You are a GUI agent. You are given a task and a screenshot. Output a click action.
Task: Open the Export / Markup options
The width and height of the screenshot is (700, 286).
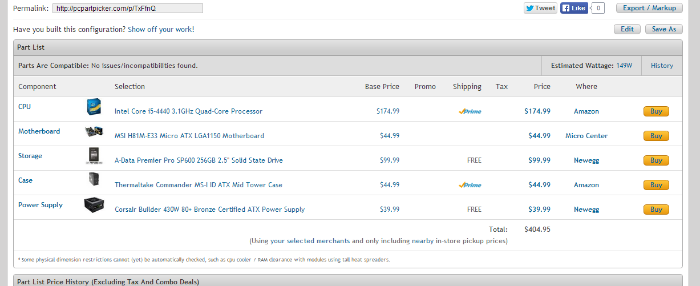[649, 8]
